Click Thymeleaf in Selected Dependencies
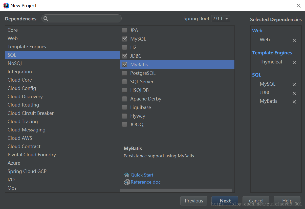The height and width of the screenshot is (209, 305). 271,62
